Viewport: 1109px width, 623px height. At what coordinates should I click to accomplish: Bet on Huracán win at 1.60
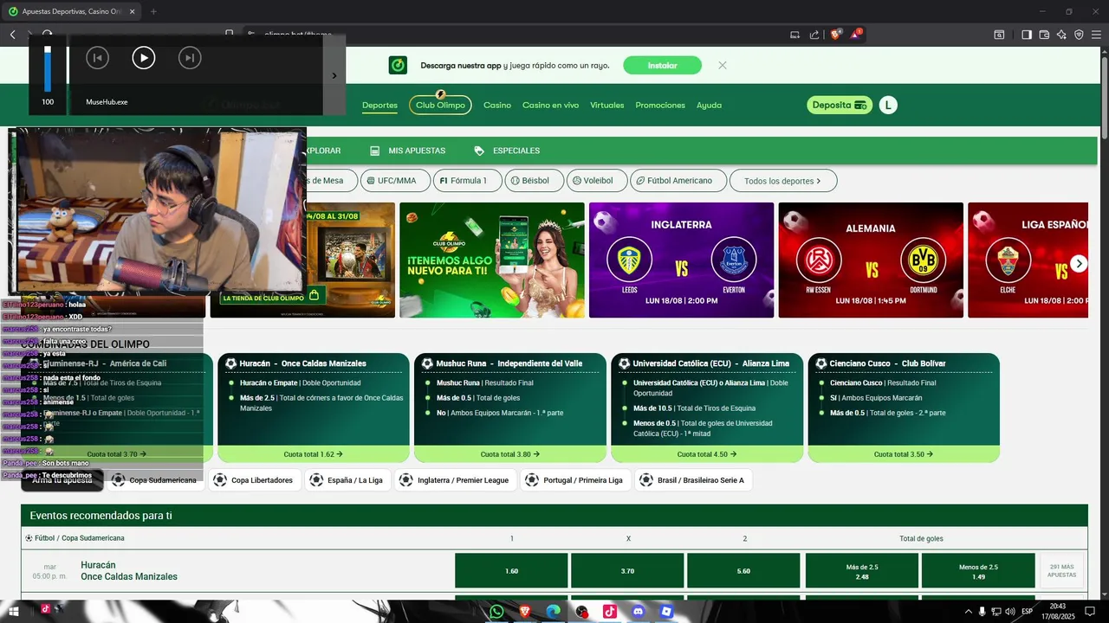click(x=511, y=571)
